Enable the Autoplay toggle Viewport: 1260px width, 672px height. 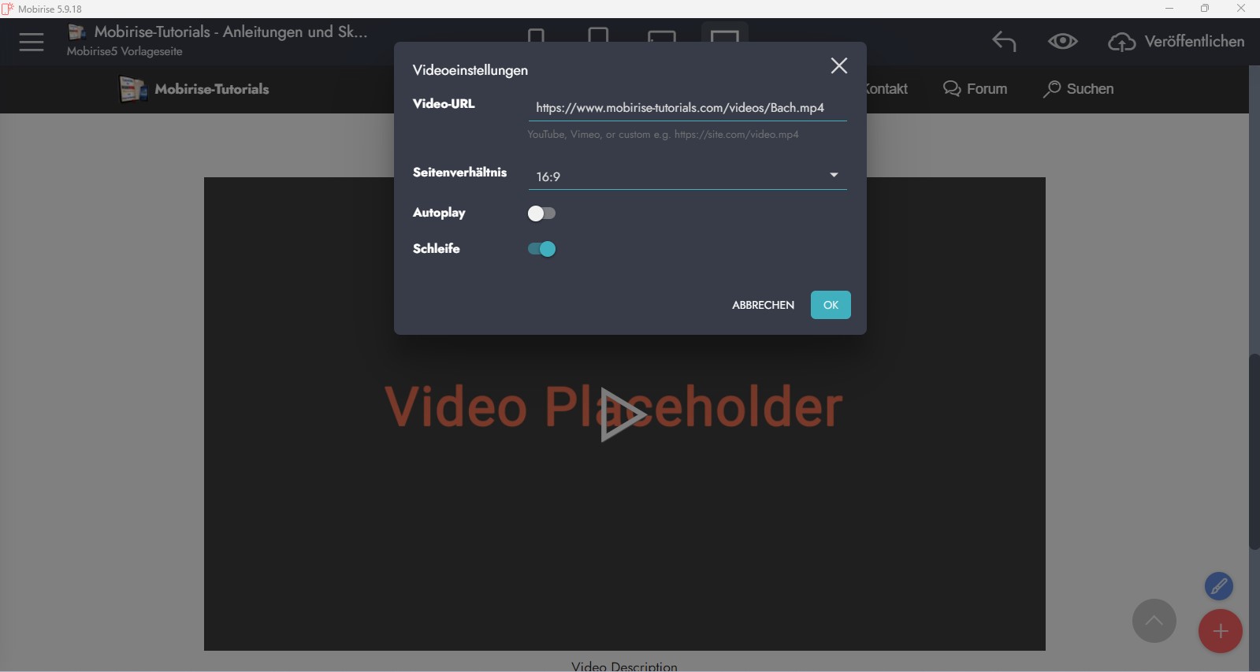[x=542, y=213]
